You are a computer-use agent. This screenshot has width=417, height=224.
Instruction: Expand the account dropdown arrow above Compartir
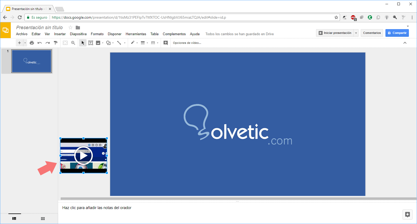point(408,26)
